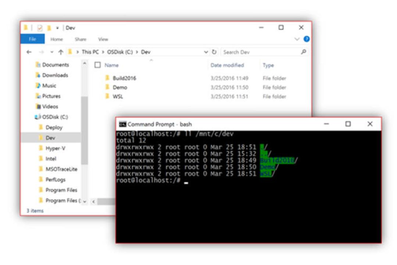Screen dimensions: 397x265
Task: Click the navigation pane vertical scrollbar
Action: pos(85,131)
